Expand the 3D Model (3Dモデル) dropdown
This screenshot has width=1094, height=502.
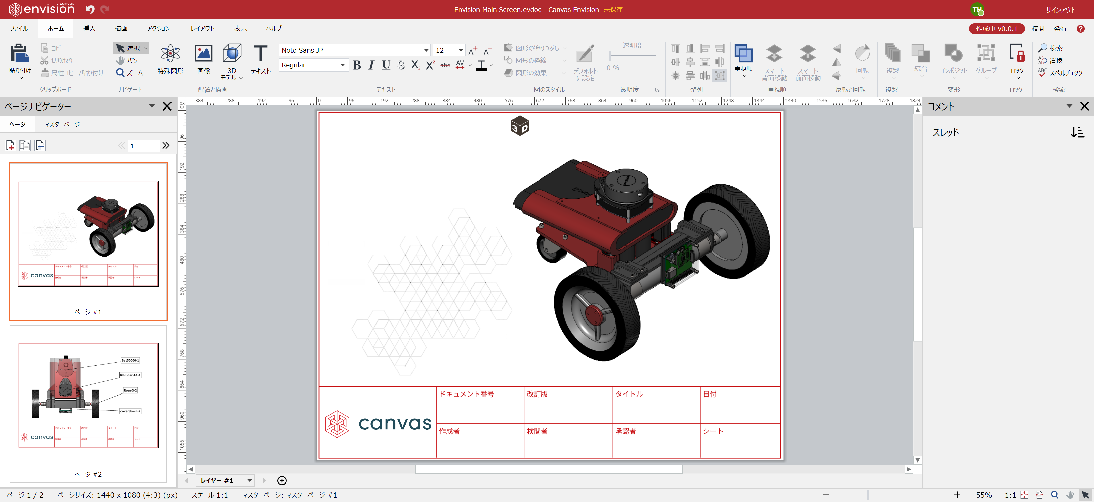pos(241,78)
